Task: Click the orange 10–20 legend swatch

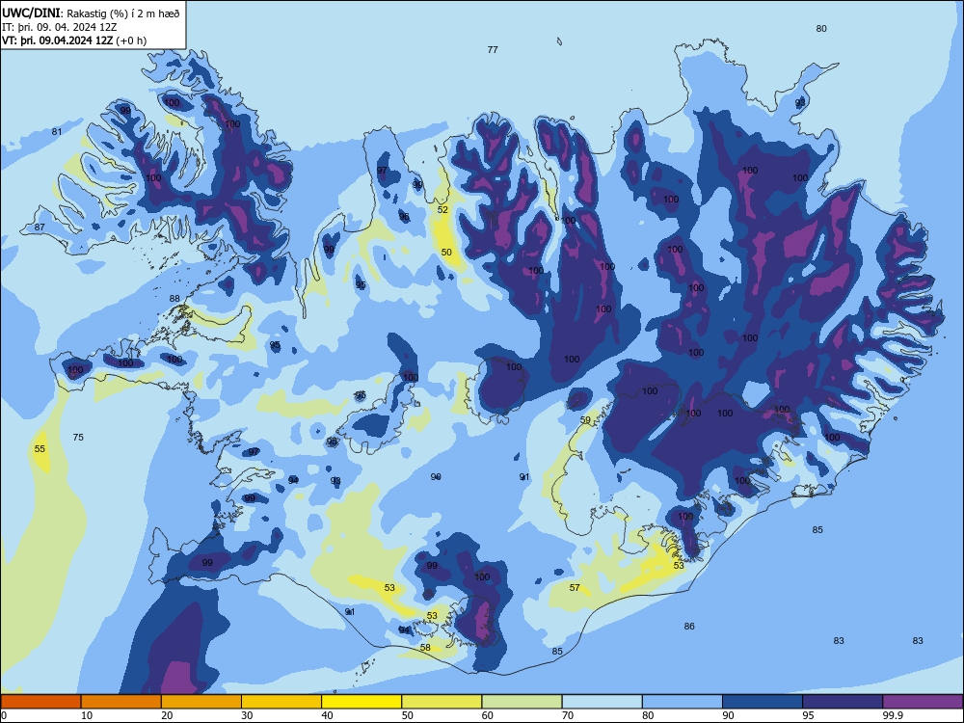Action: point(121,702)
